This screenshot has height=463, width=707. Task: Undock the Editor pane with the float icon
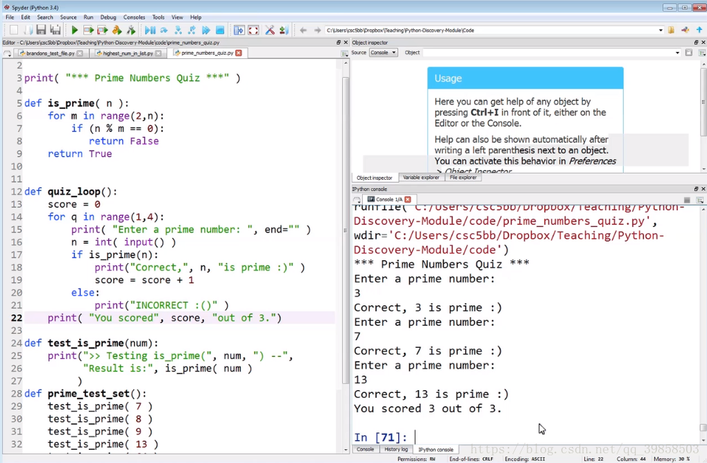click(x=339, y=42)
